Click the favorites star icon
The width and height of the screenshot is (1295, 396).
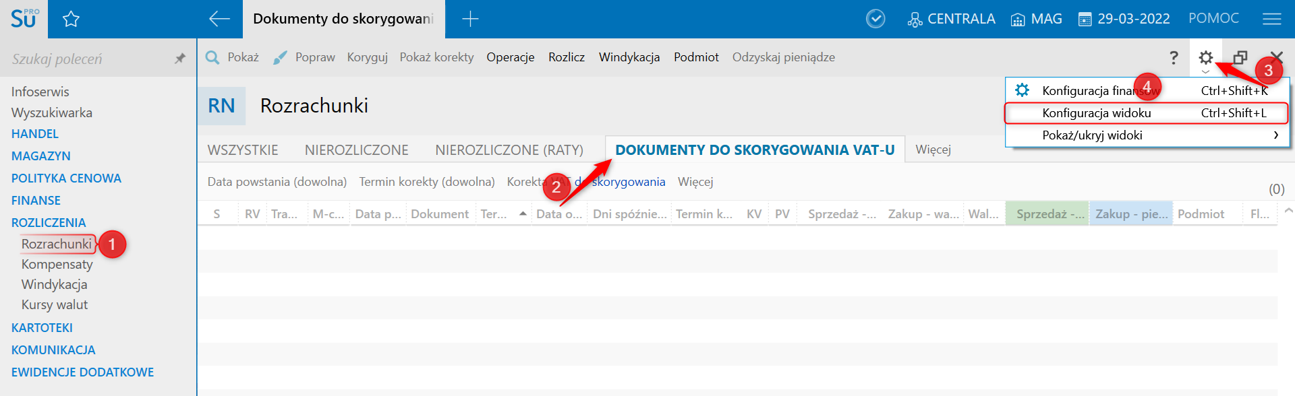click(71, 19)
